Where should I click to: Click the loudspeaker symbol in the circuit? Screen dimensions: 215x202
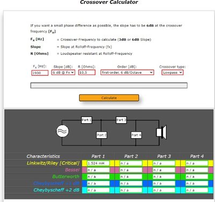(161, 132)
